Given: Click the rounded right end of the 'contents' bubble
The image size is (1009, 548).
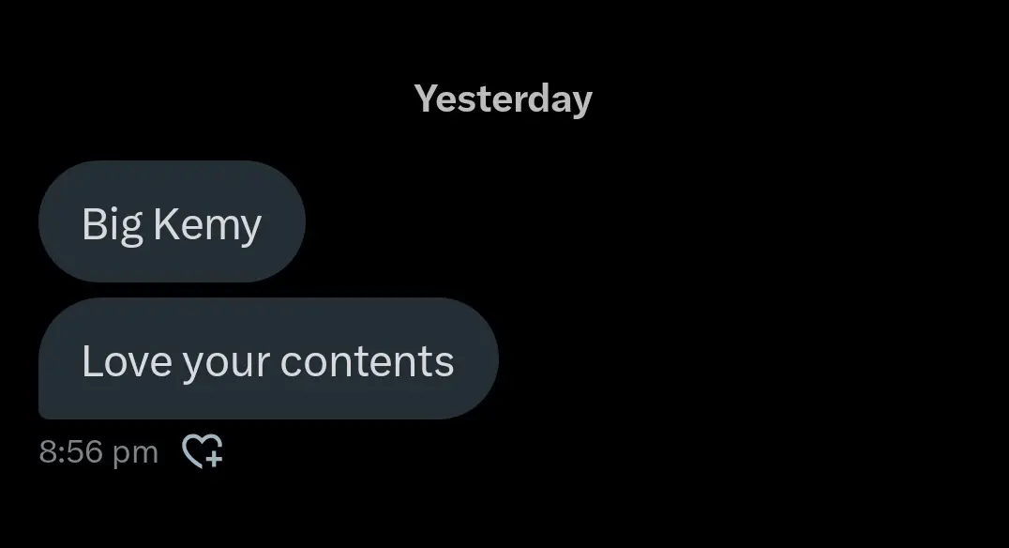Looking at the screenshot, I should (x=474, y=358).
